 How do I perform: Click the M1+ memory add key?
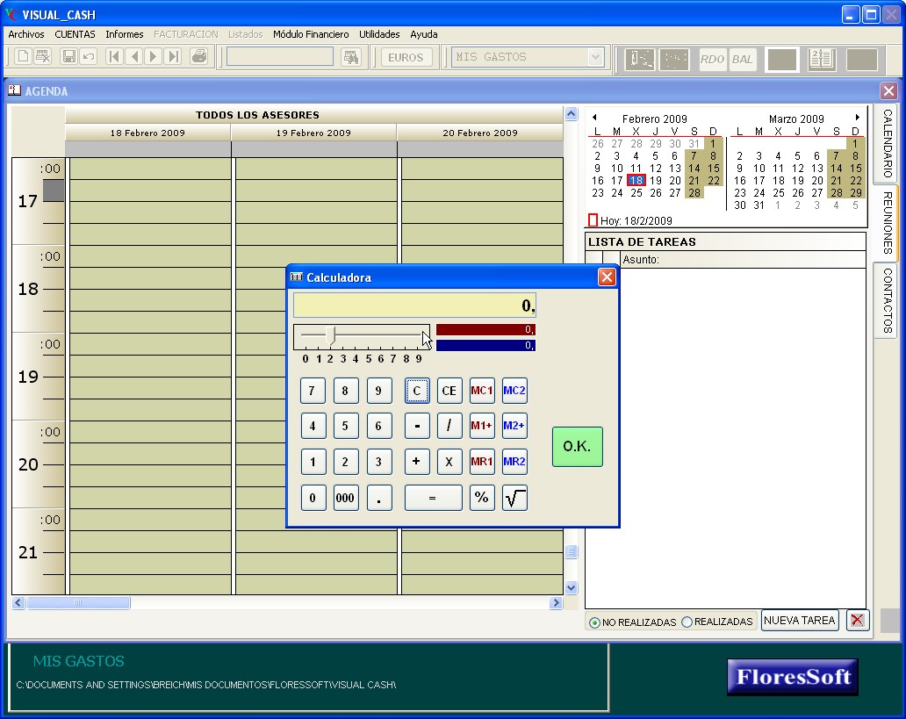[x=482, y=426]
